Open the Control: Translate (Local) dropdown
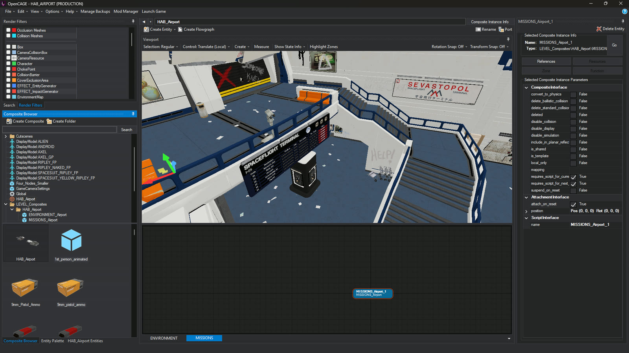Screen dimensions: 629x353 click(x=206, y=47)
